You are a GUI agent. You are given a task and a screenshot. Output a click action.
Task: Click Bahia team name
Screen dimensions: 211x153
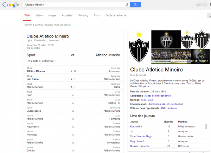click(117, 87)
